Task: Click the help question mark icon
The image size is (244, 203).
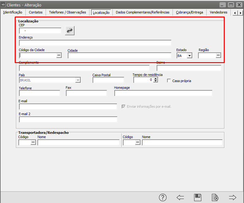Action: coord(163,197)
